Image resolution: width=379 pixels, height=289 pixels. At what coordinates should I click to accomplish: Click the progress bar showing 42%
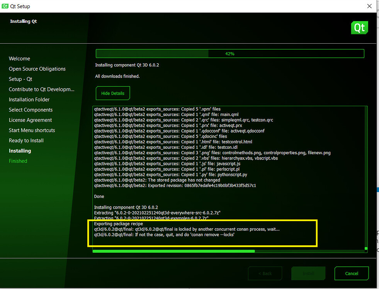[229, 53]
